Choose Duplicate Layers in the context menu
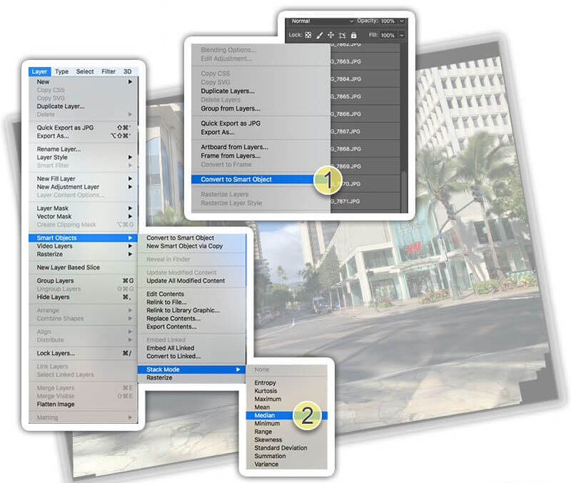 tap(228, 91)
